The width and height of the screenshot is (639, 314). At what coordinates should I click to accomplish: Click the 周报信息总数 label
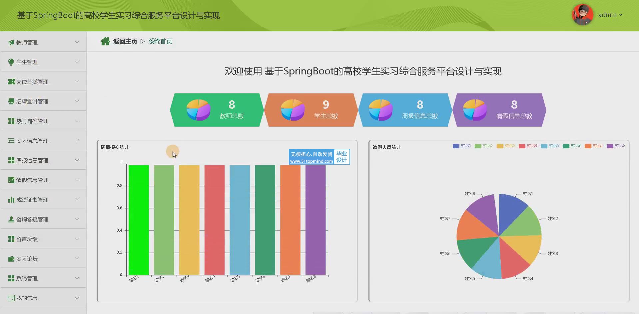coord(420,116)
